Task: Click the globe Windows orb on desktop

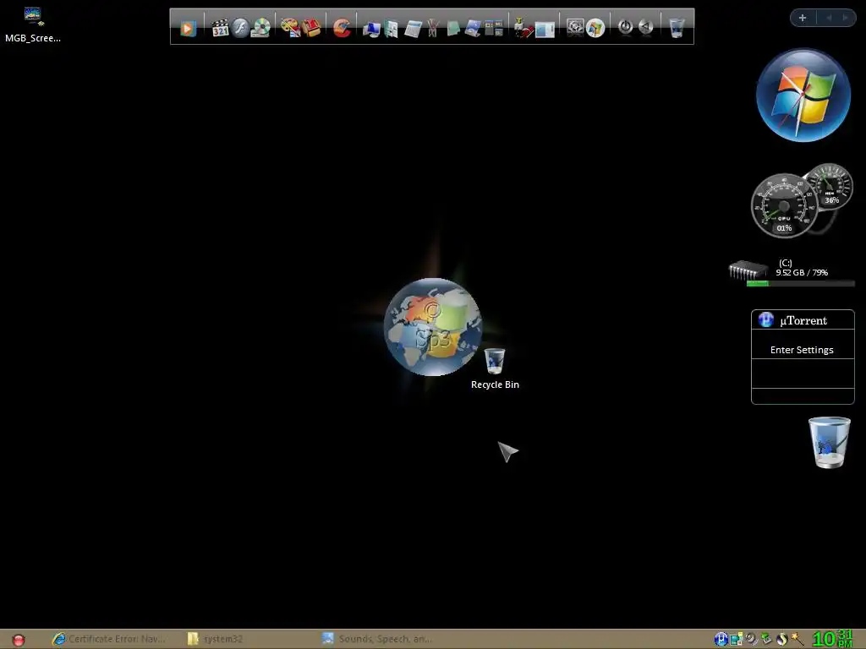Action: 432,327
